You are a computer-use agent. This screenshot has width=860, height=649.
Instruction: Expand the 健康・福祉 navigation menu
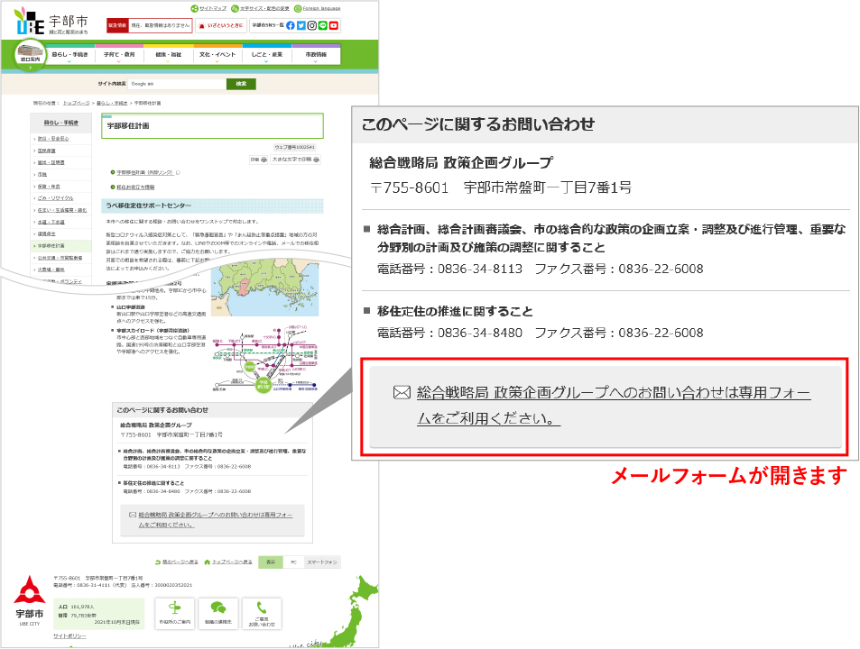(x=169, y=55)
